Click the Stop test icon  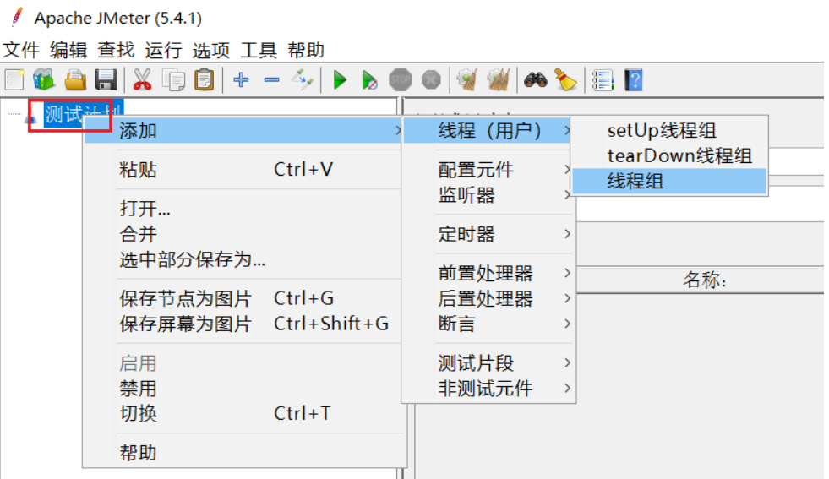coord(401,80)
